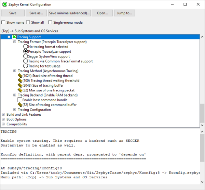Click help pane scrollbar down arrow
205x190 pixels.
[x=202, y=182]
